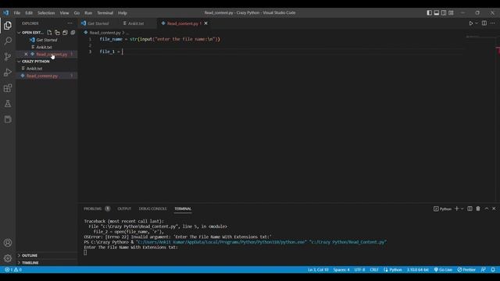Open editor more actions ellipsis

(493, 23)
